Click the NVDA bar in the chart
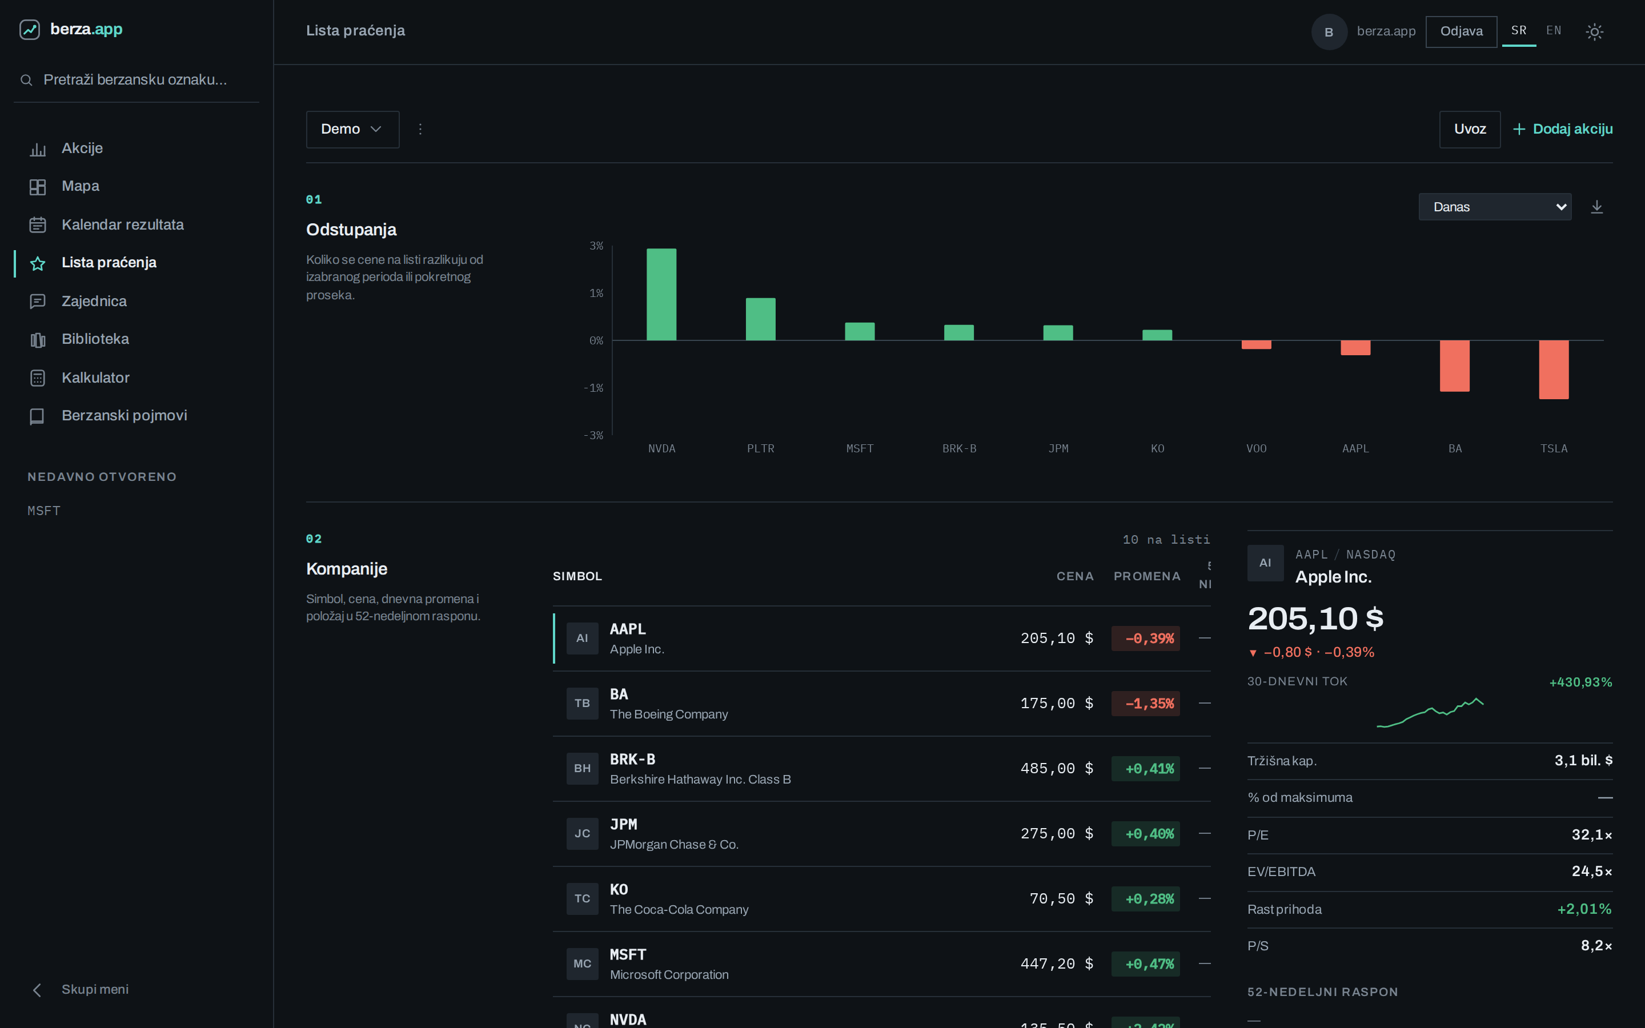This screenshot has width=1645, height=1028. 661,294
